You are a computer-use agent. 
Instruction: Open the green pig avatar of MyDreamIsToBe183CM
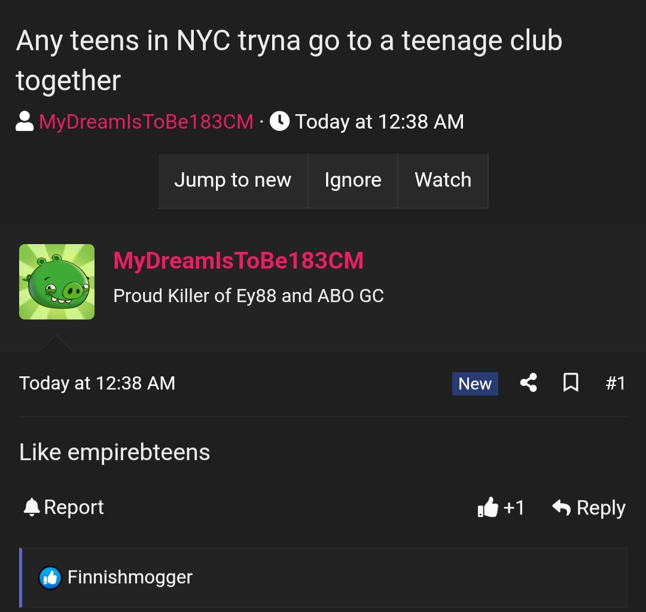click(57, 282)
